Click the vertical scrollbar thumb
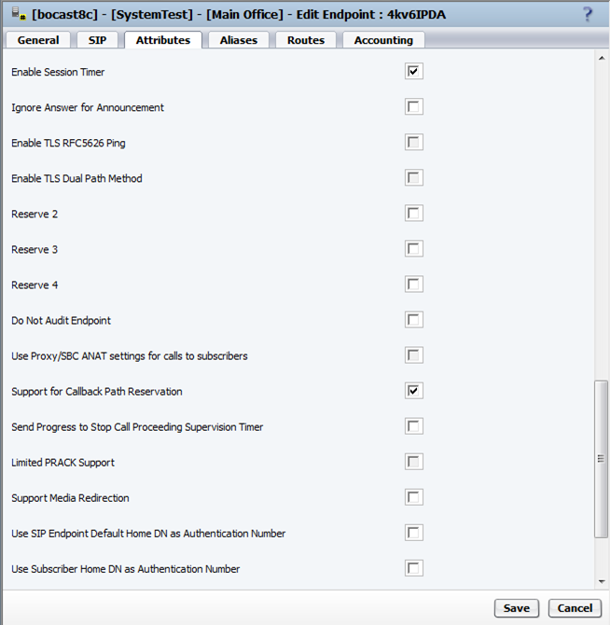 [601, 459]
